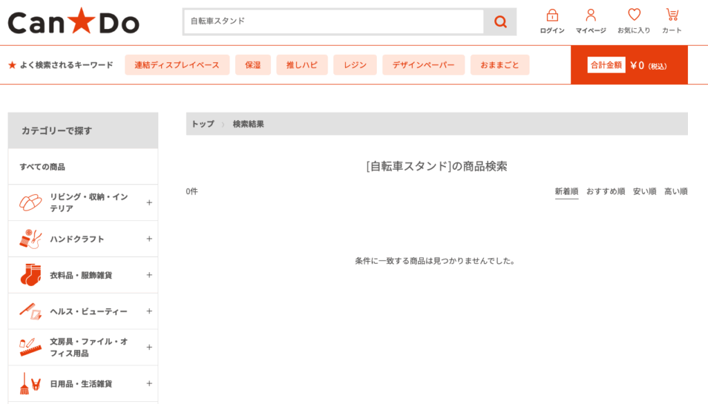The width and height of the screenshot is (708, 404).
Task: Open お気に入り heart icon
Action: point(634,15)
